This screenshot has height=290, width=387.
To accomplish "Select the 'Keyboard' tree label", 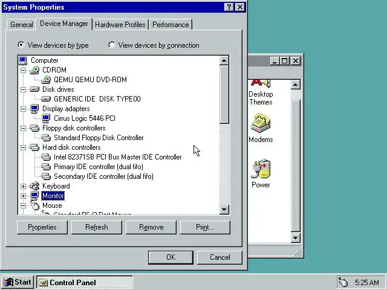I will click(56, 186).
